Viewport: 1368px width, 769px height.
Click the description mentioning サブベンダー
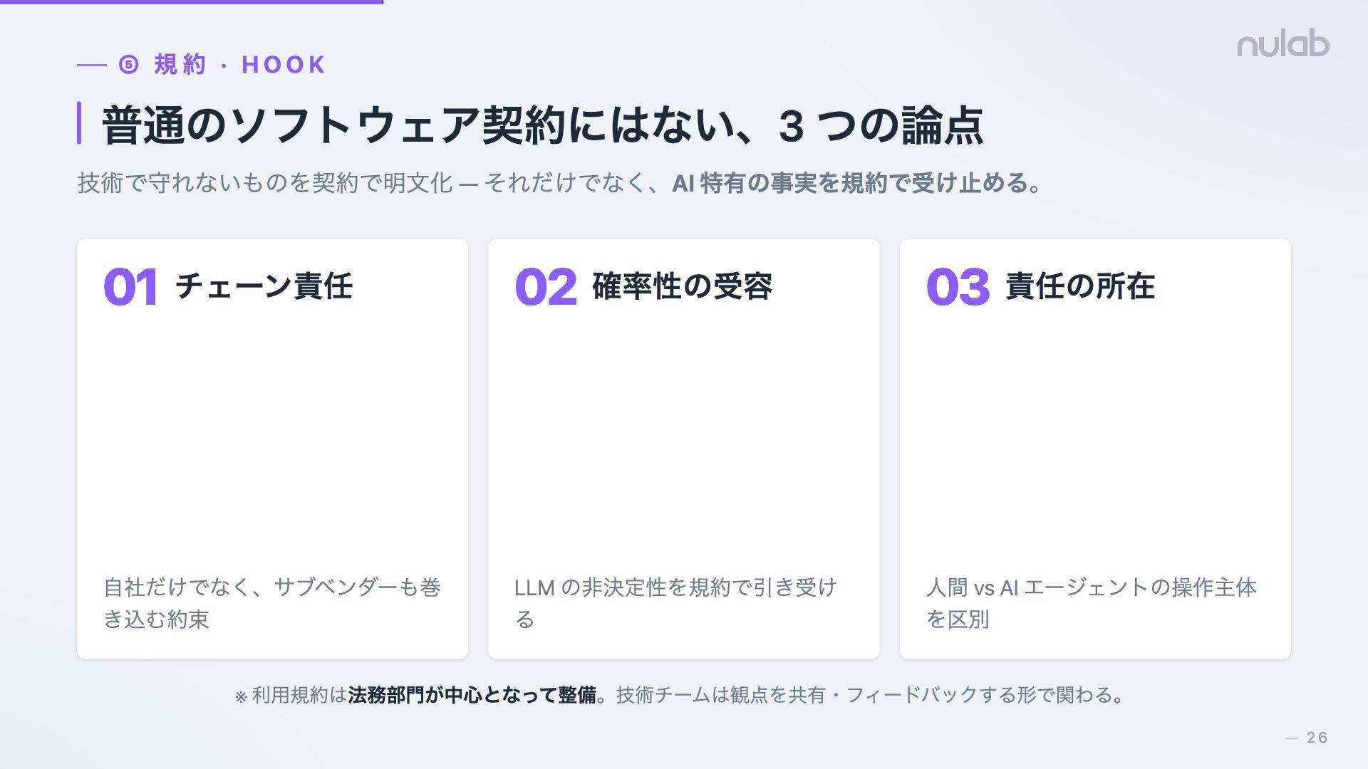(x=272, y=603)
